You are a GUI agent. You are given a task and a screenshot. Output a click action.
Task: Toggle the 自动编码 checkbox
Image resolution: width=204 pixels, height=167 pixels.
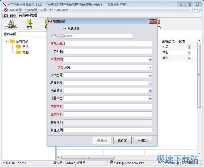65,29
